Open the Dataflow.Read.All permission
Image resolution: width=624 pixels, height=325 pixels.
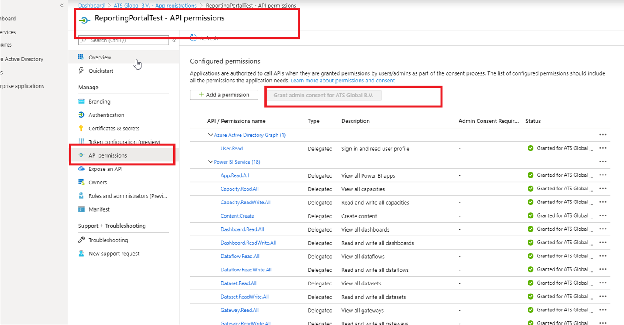240,257
